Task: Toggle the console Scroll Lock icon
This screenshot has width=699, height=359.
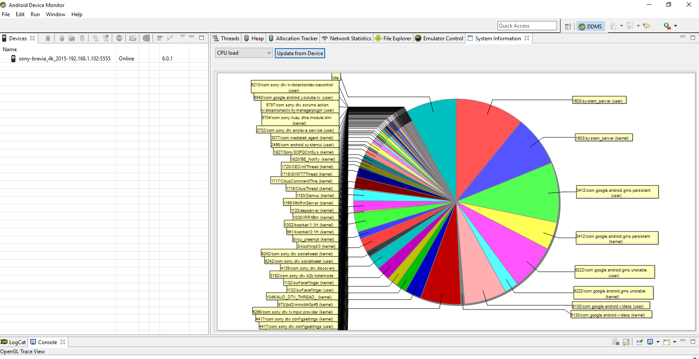Action: [x=626, y=342]
